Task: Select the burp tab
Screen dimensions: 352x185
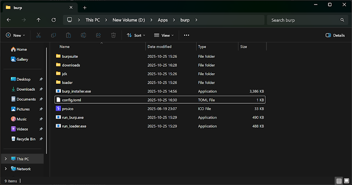Action: point(39,7)
